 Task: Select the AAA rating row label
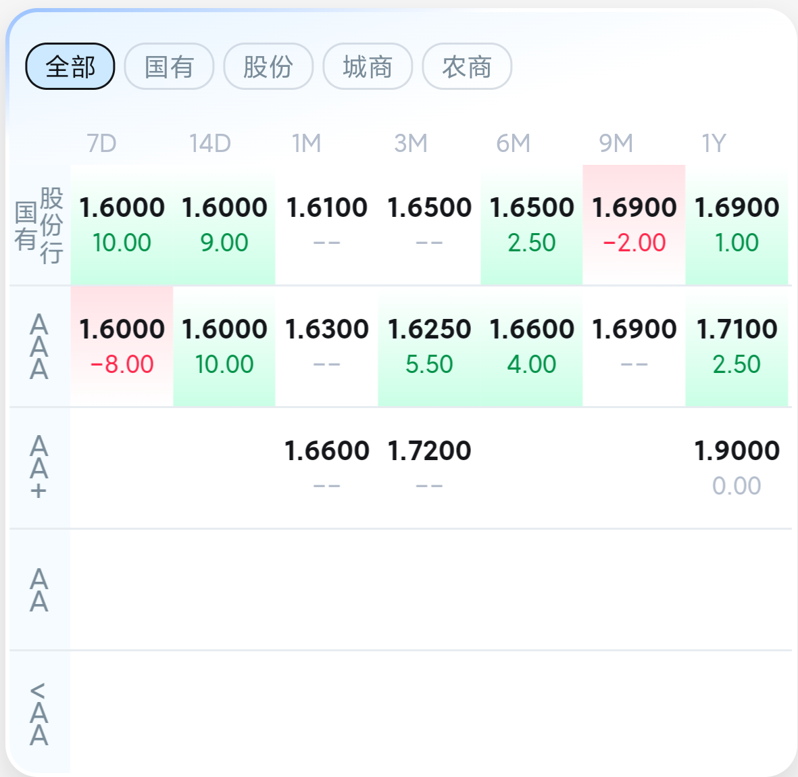(39, 347)
